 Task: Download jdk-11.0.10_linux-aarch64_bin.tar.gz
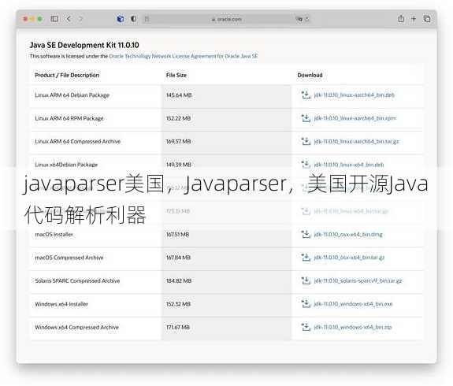(x=357, y=142)
